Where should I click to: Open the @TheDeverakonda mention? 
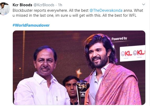(x=106, y=10)
